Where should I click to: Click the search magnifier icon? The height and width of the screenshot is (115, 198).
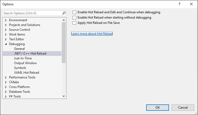click(64, 13)
